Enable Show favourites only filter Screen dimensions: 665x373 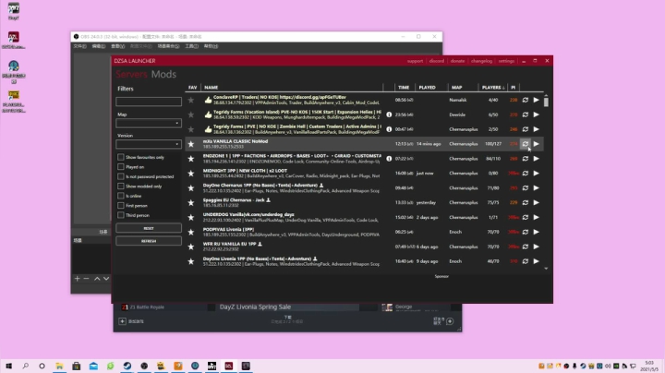(121, 157)
